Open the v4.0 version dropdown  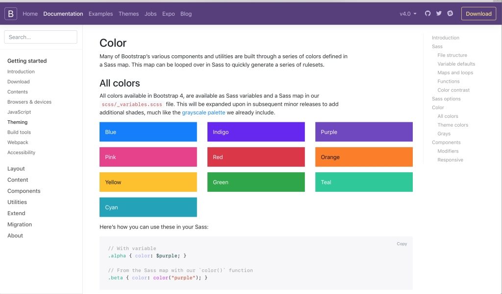coord(408,14)
